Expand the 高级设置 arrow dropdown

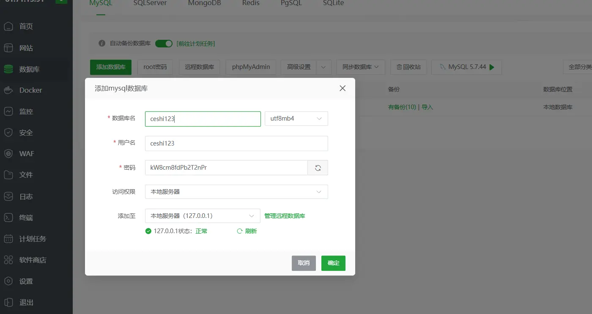[323, 67]
